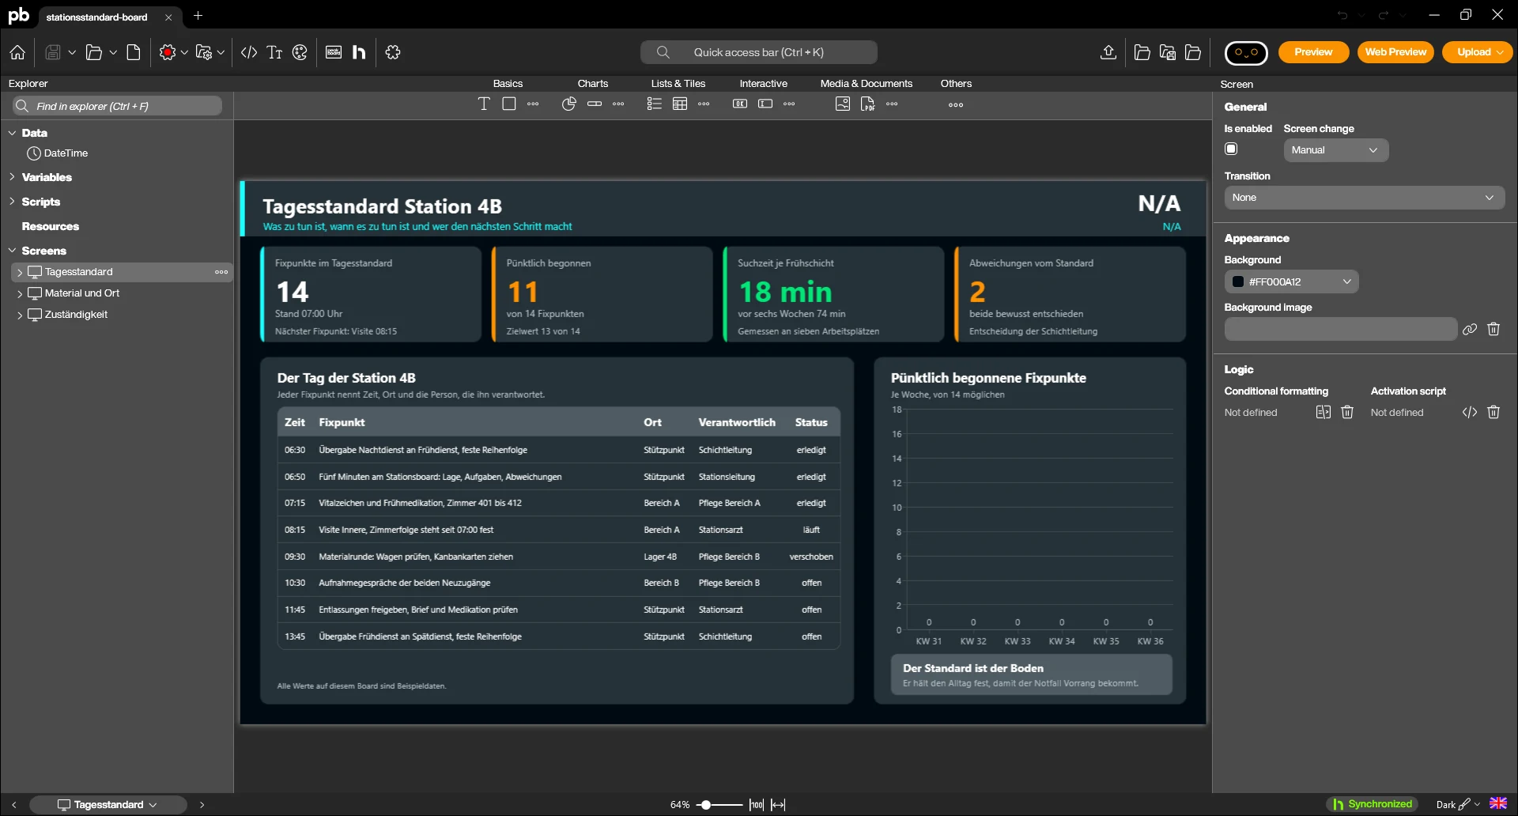
Task: Click the zoom slider handle
Action: [x=705, y=805]
